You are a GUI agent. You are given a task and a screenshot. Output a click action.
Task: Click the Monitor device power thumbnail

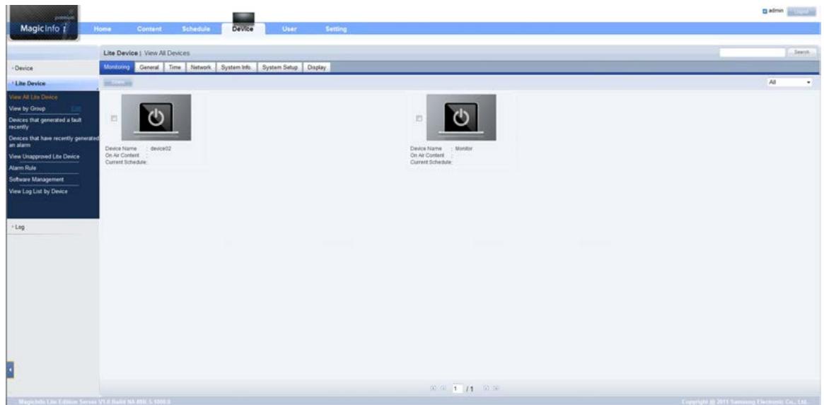pyautogui.click(x=461, y=117)
